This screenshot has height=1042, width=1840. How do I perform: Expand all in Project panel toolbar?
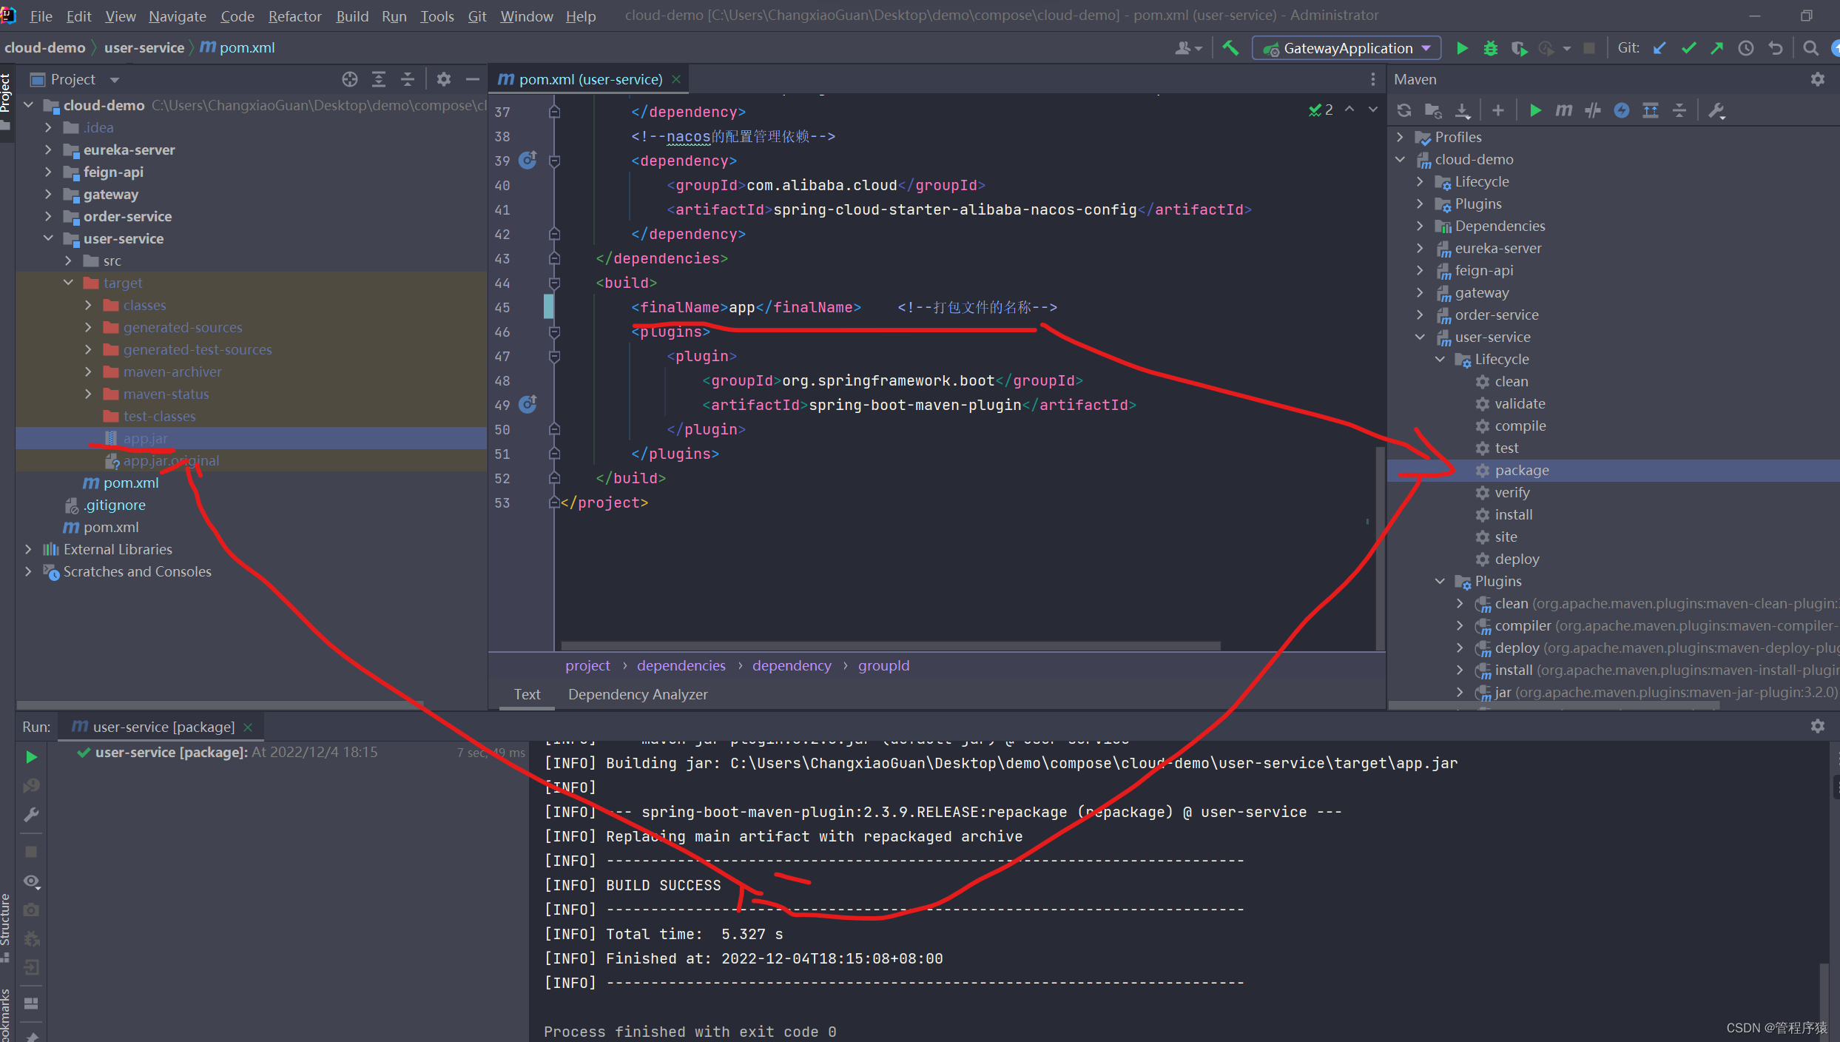pyautogui.click(x=379, y=79)
